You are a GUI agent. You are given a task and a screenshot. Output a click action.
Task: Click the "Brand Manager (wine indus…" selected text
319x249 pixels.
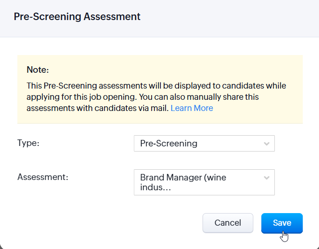tap(183, 182)
